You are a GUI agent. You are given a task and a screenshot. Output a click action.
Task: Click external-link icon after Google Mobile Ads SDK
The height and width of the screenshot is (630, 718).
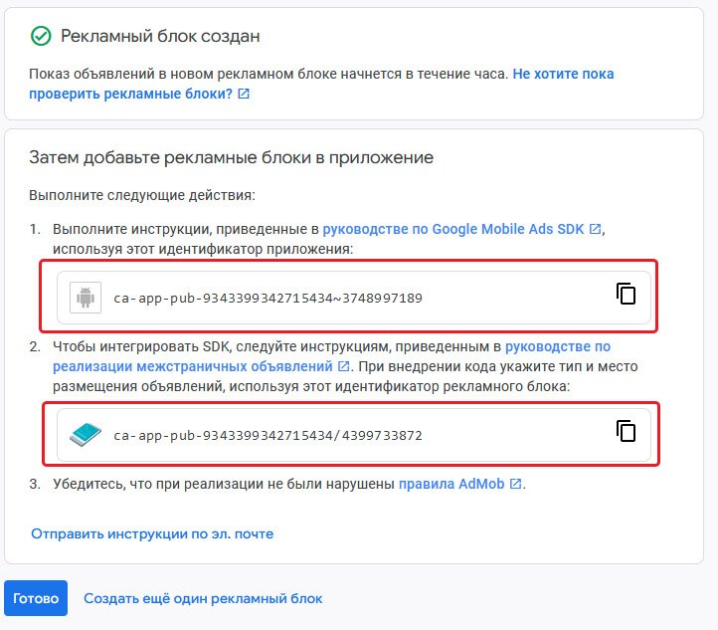coord(595,229)
